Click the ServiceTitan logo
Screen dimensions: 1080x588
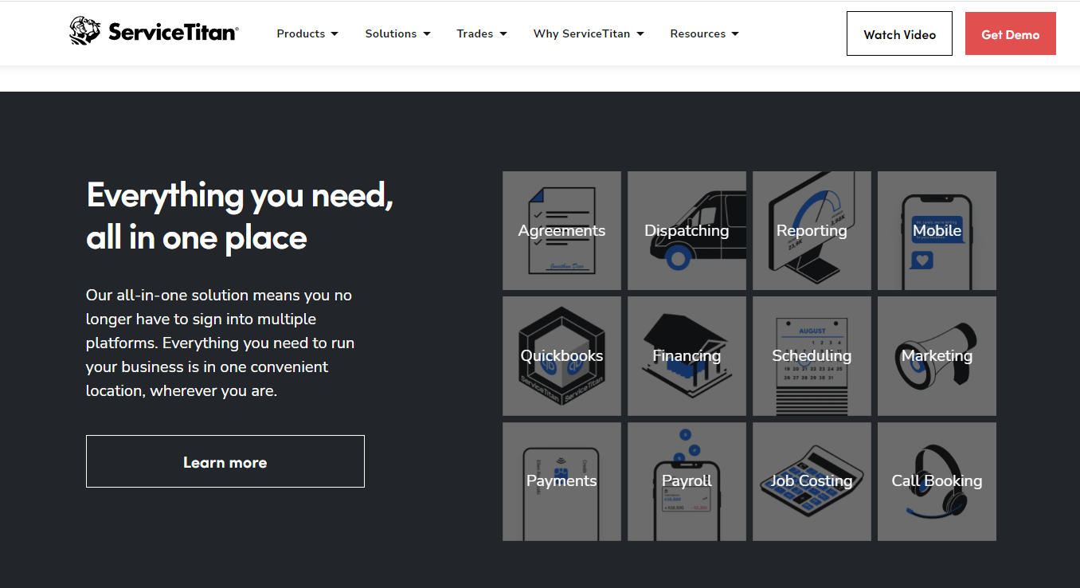pyautogui.click(x=154, y=32)
